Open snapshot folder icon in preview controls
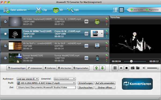The image size is (161, 100). click(x=138, y=68)
